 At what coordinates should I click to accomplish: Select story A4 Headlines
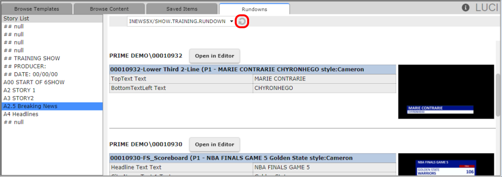pos(52,114)
